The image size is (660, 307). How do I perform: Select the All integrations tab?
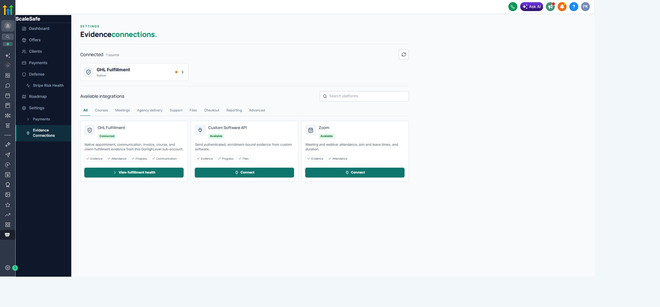pyautogui.click(x=85, y=110)
